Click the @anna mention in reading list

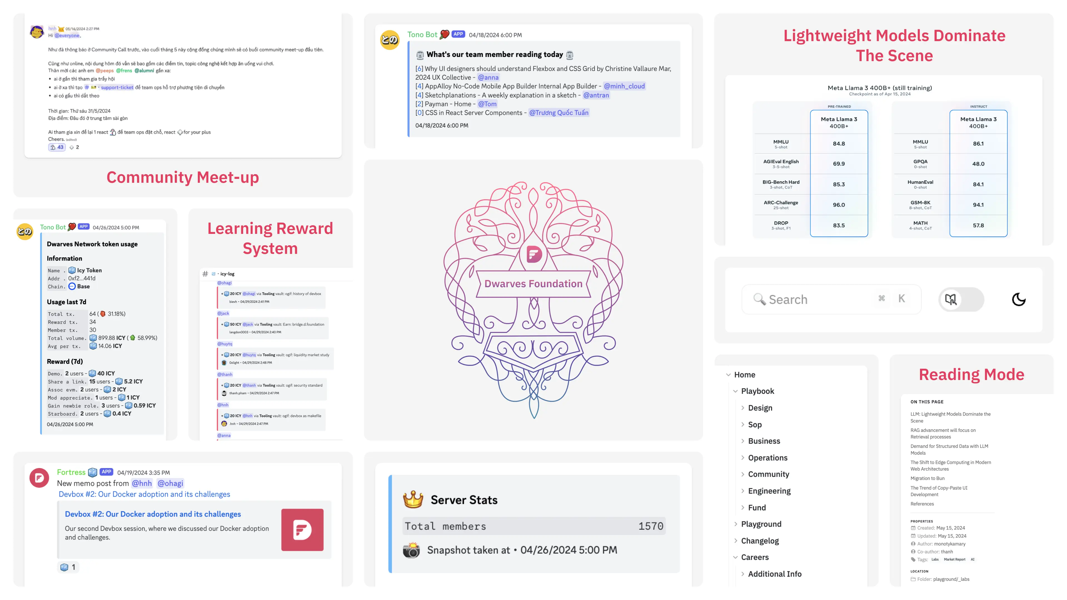tap(488, 77)
